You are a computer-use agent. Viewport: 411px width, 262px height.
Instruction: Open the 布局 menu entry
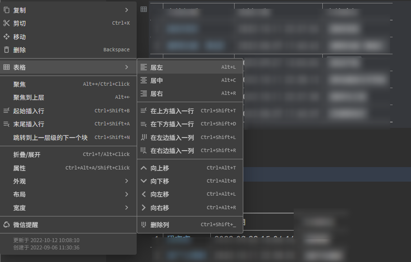[x=68, y=194]
